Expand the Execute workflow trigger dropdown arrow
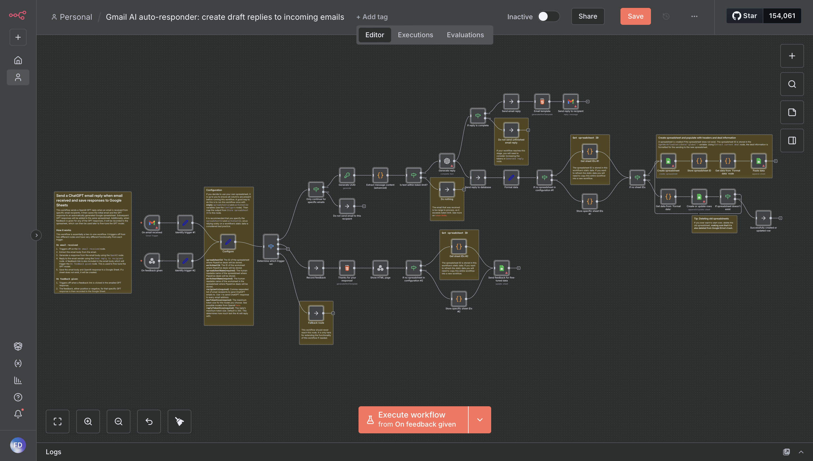Image resolution: width=813 pixels, height=461 pixels. point(480,420)
